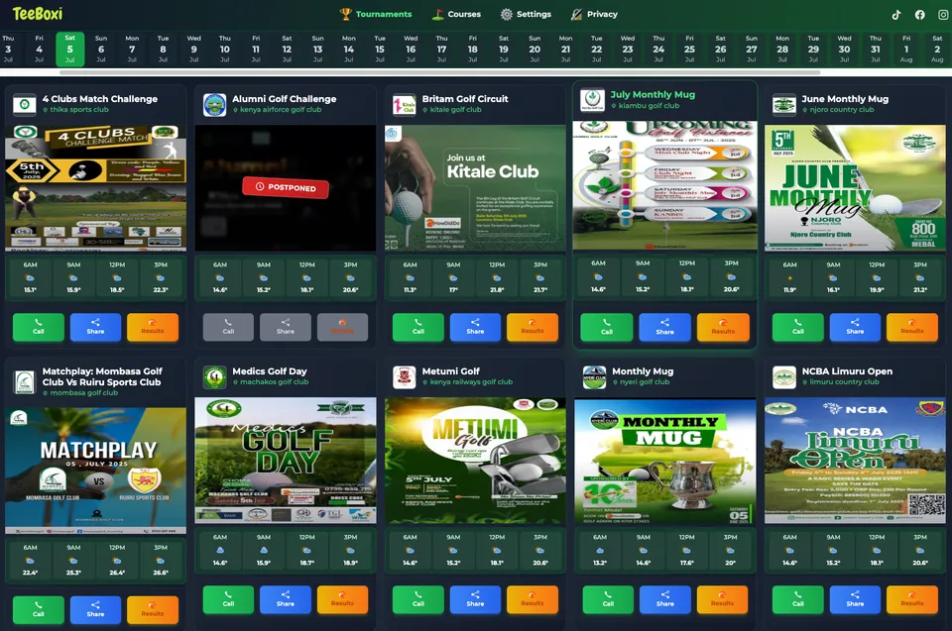Viewport: 952px width, 631px height.
Task: Open the 4 Clubs Challenge poster image
Action: pos(96,188)
